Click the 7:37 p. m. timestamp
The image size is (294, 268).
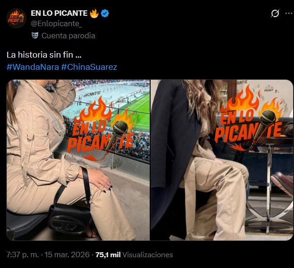pyautogui.click(x=23, y=254)
